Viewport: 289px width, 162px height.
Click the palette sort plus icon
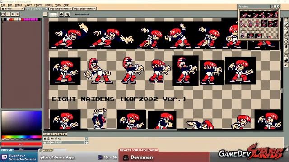click(8, 14)
